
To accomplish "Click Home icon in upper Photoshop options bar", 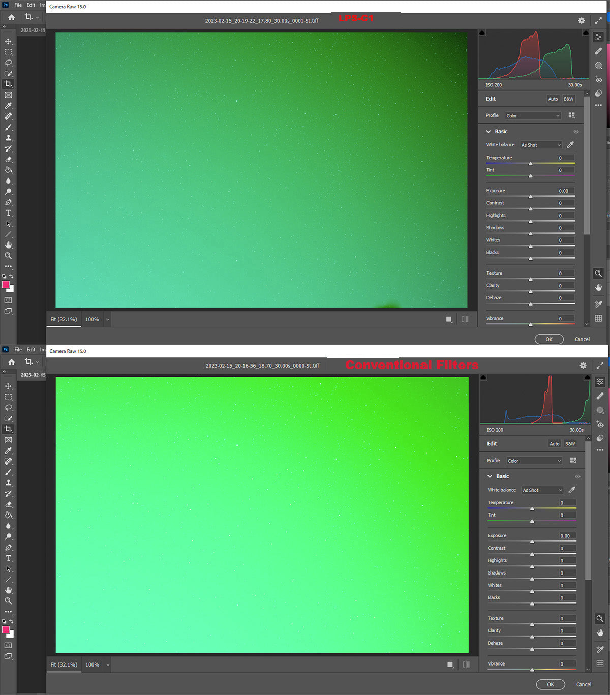I will [11, 17].
